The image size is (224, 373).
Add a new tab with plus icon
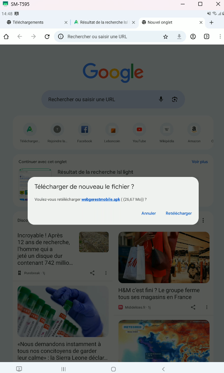212,22
